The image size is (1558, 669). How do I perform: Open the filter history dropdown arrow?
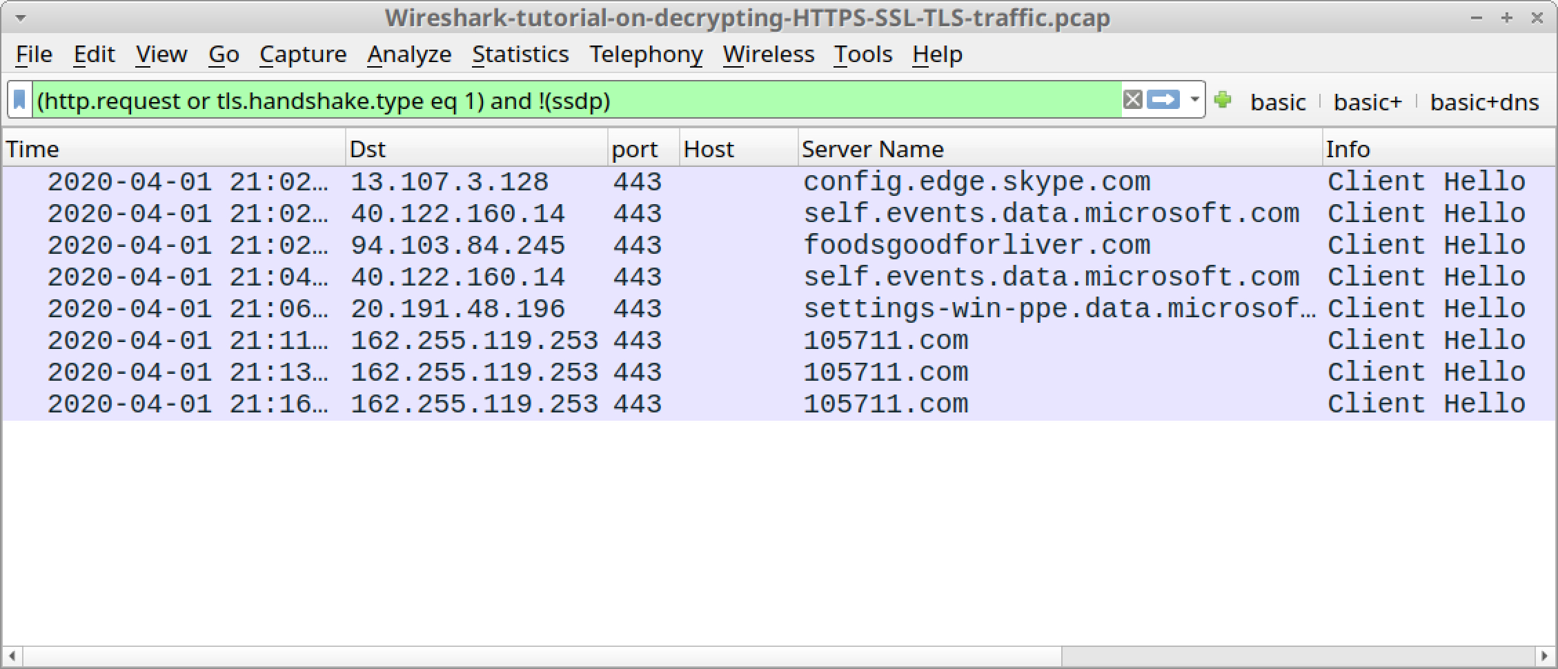click(1194, 101)
